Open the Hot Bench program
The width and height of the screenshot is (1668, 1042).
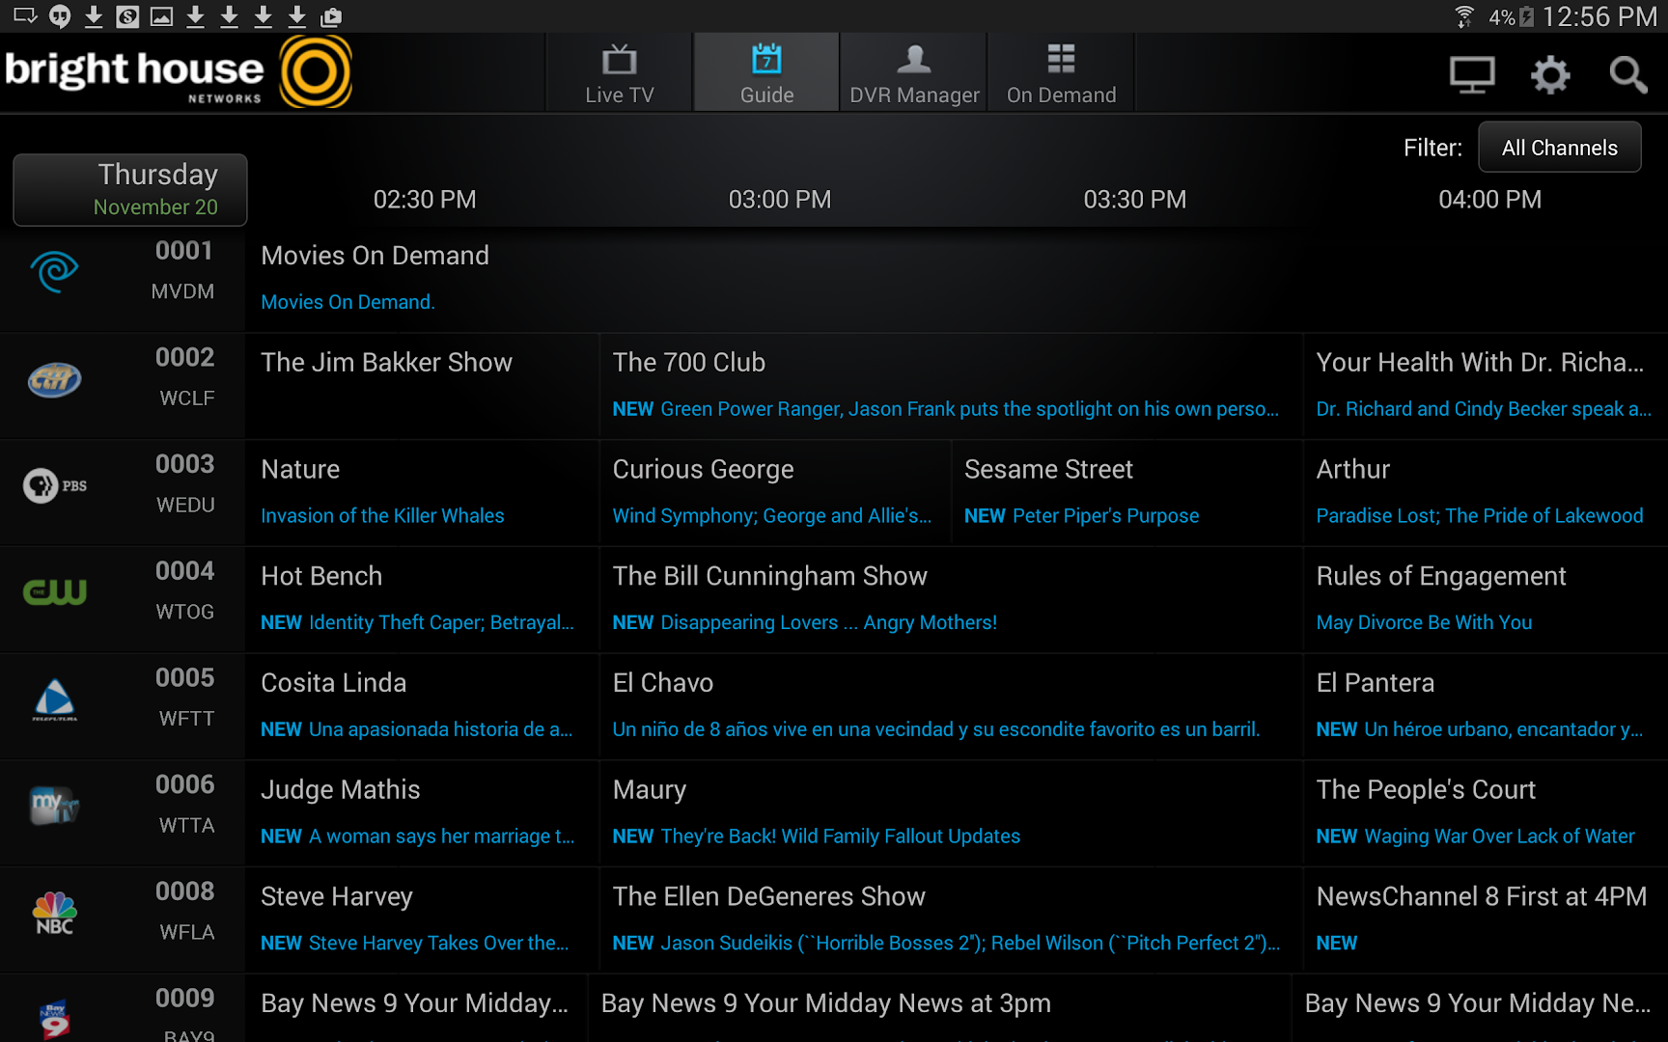[x=422, y=600]
